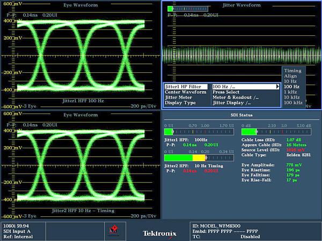Expand the 100 Hz submenu arrow
Viewport: 322px width, 241px height.
coord(277,86)
